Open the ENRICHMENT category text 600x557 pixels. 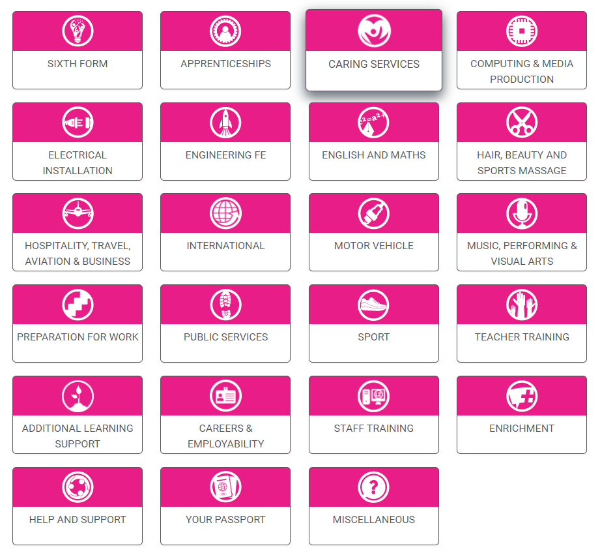click(x=522, y=429)
